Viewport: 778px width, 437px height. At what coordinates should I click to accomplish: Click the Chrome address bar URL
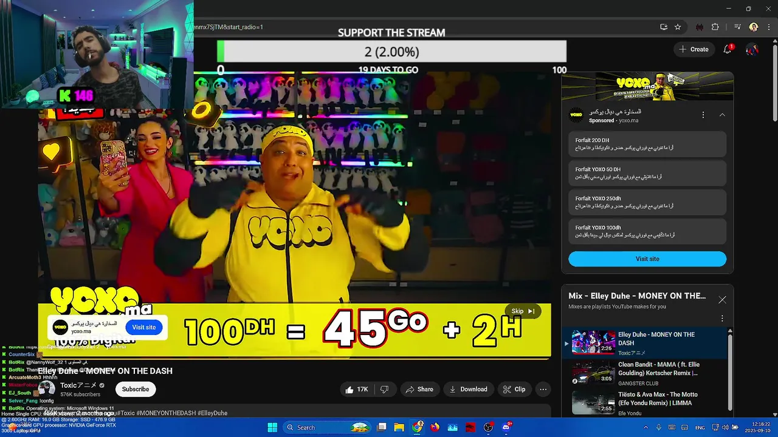click(x=228, y=27)
